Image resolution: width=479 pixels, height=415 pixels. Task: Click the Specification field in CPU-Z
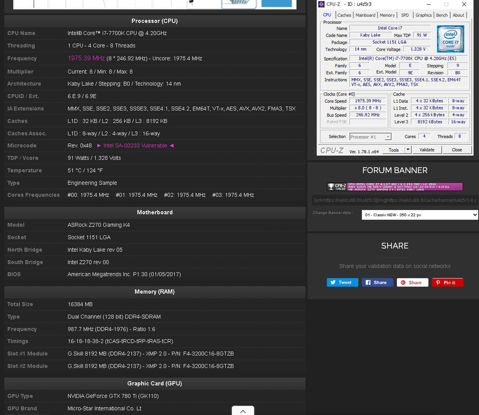pyautogui.click(x=408, y=58)
